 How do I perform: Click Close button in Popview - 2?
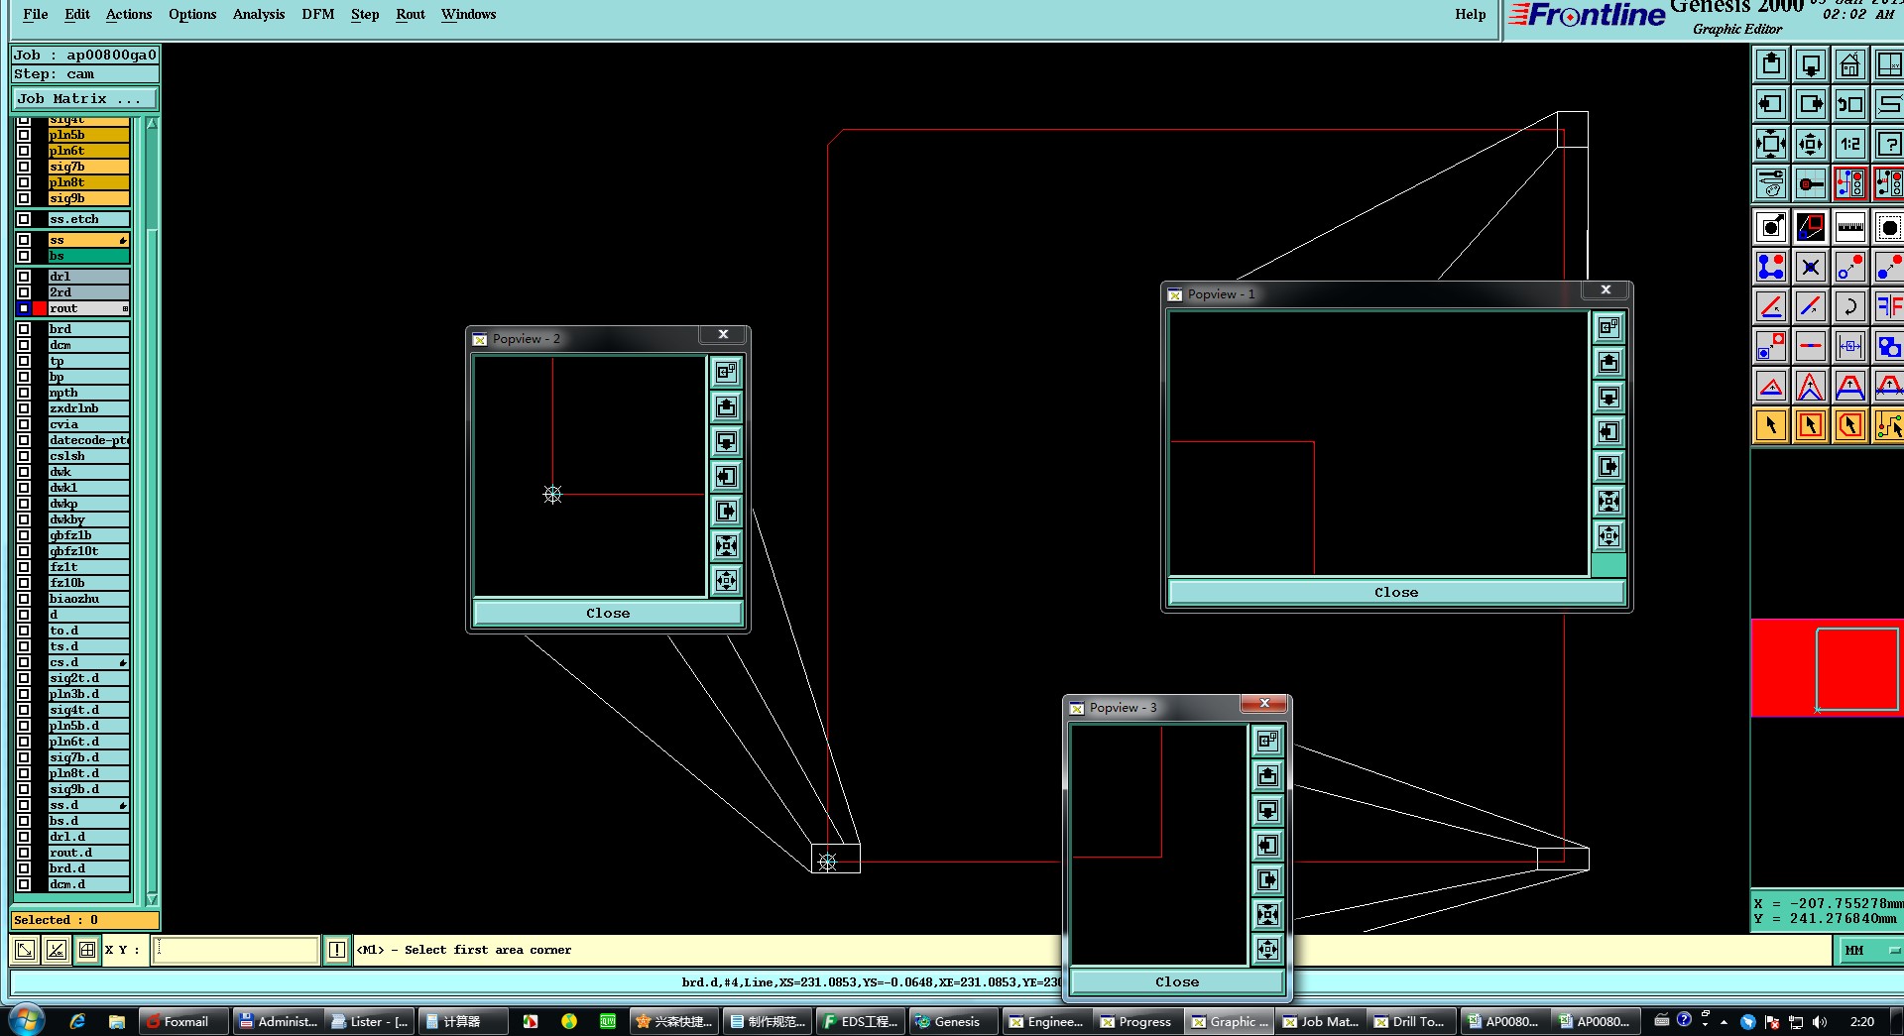click(608, 613)
